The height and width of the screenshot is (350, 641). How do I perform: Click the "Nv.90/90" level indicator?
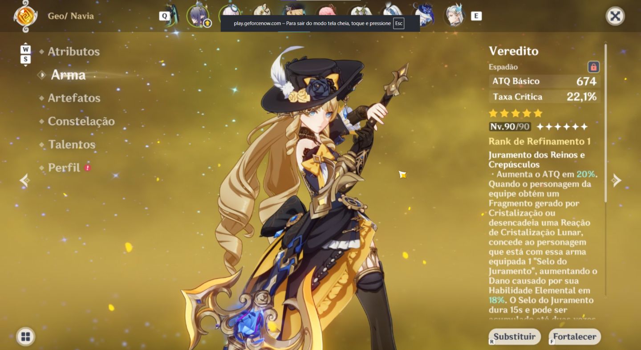click(510, 126)
